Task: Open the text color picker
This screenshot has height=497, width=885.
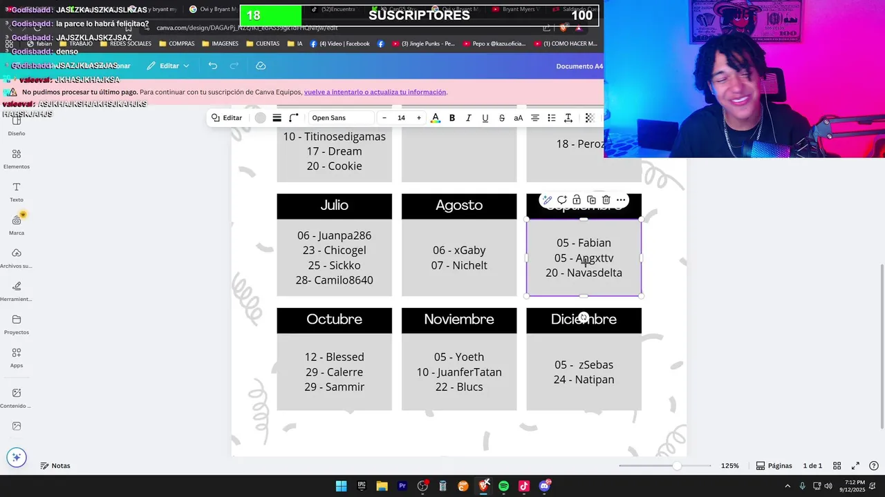Action: tap(436, 118)
